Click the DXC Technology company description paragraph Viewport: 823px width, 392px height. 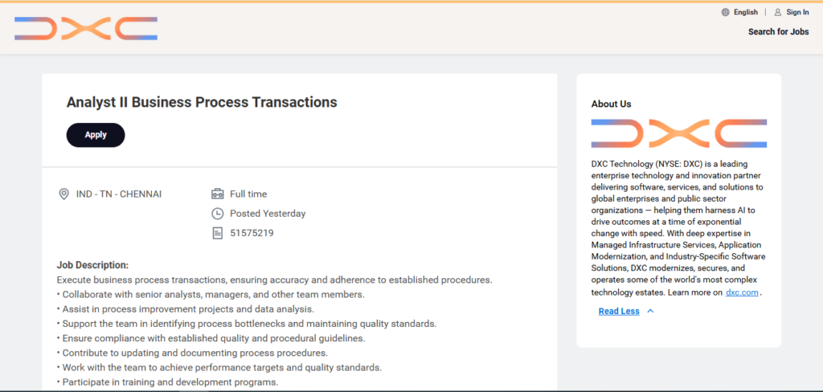678,228
